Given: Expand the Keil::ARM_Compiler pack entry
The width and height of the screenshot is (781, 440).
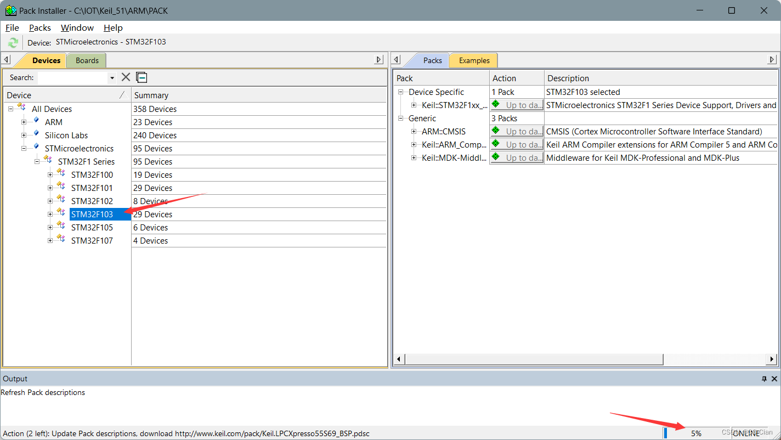Looking at the screenshot, I should [x=414, y=144].
